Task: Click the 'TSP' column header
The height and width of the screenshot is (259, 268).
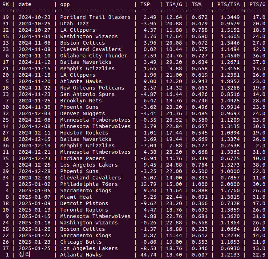Action: [145, 4]
